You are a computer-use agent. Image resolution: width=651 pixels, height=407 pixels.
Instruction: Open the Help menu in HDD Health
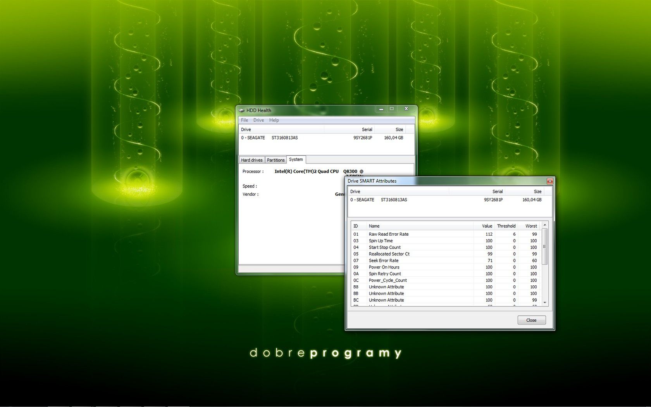coord(274,120)
